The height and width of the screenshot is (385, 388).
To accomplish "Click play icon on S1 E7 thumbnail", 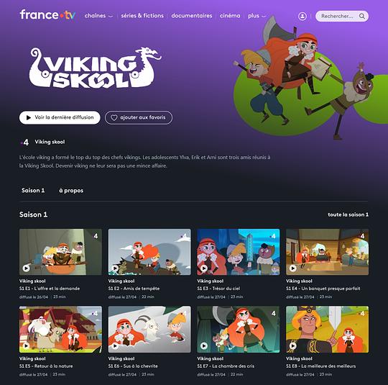I will (x=203, y=345).
